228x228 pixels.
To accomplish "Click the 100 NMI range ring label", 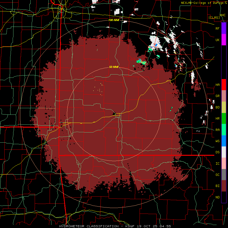I will pos(114,20).
